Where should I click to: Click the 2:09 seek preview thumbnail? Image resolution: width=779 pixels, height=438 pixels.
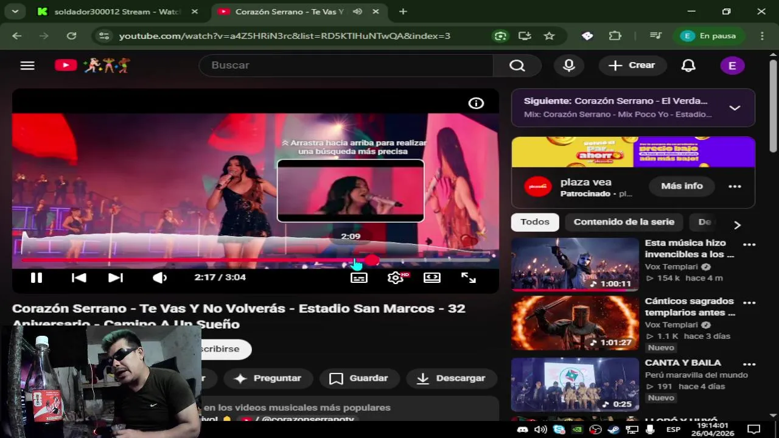point(351,191)
